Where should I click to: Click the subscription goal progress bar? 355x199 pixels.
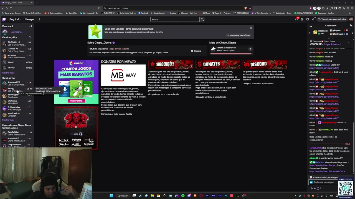click(x=231, y=53)
